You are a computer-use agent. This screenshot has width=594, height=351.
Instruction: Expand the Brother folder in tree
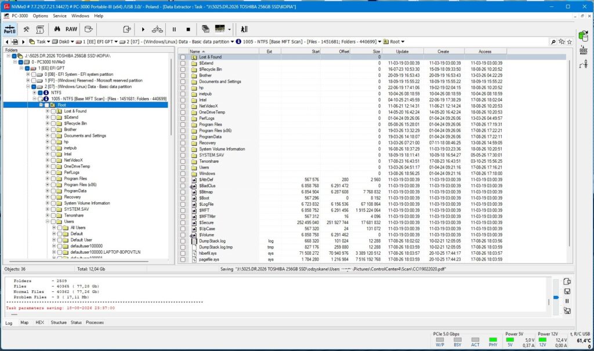click(x=48, y=129)
